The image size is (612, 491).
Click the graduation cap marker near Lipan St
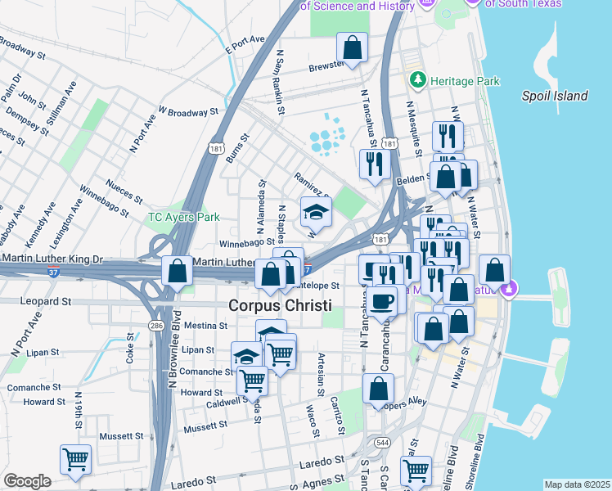[246, 357]
